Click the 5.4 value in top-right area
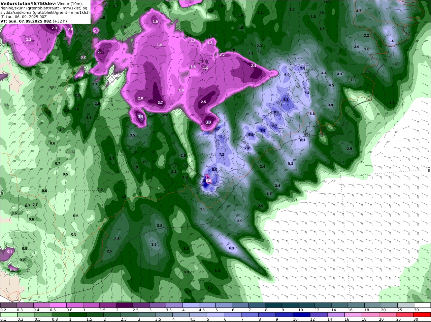Screen dimensions: 431x322 (x=391, y=41)
